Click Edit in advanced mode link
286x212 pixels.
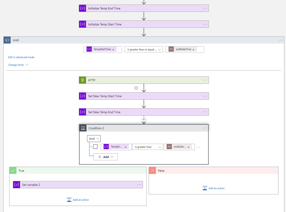(21, 57)
